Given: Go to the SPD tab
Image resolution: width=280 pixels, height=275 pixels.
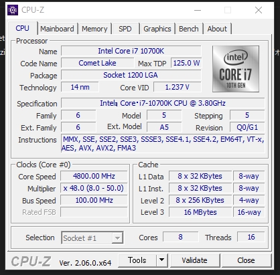Looking at the screenshot, I should tap(125, 29).
